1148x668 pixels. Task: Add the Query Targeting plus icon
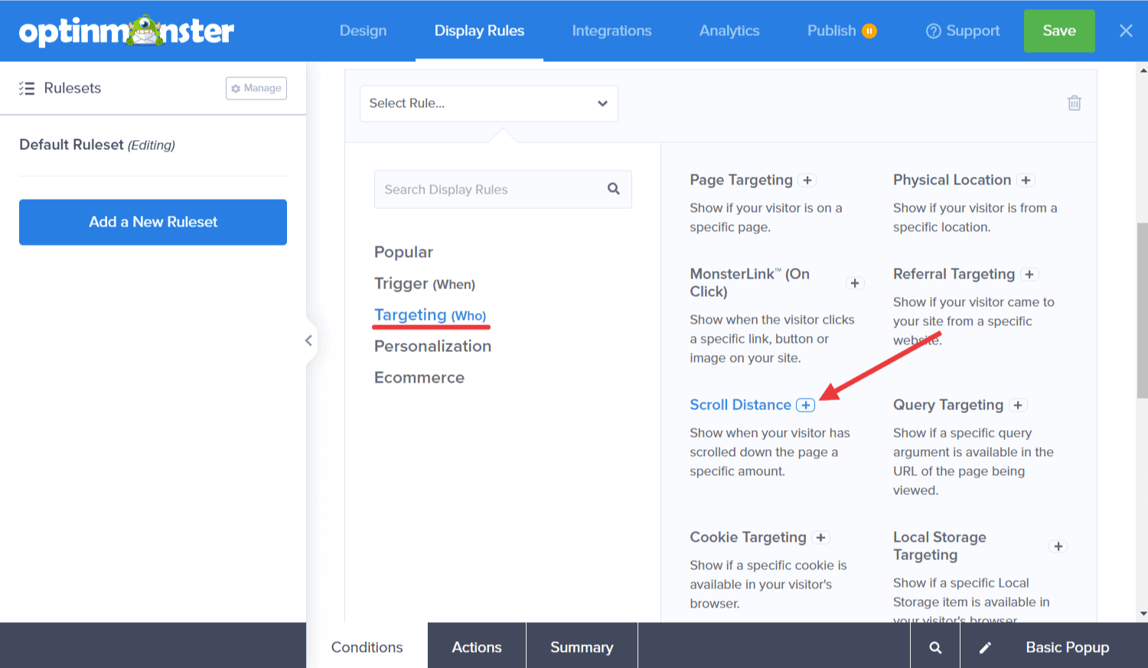coord(1017,406)
